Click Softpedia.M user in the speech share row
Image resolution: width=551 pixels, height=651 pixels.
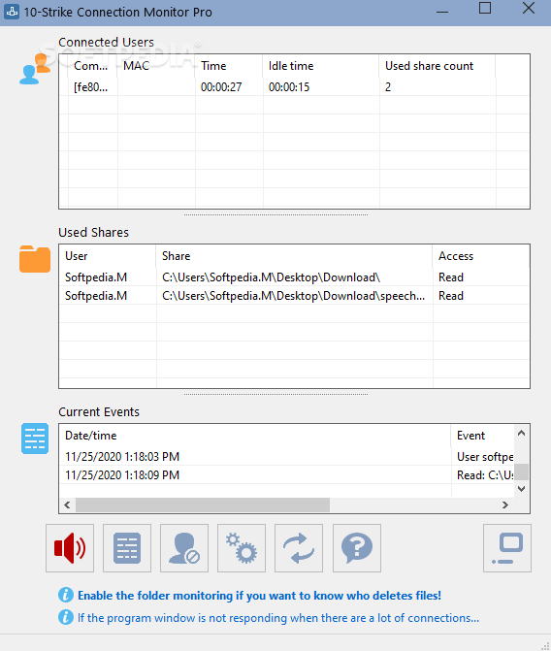click(96, 296)
